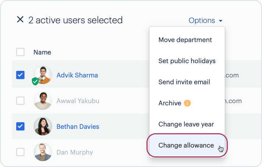Viewport: 262px width, 167px height.
Task: Toggle the select-all checkbox beside Name
Action: [20, 52]
